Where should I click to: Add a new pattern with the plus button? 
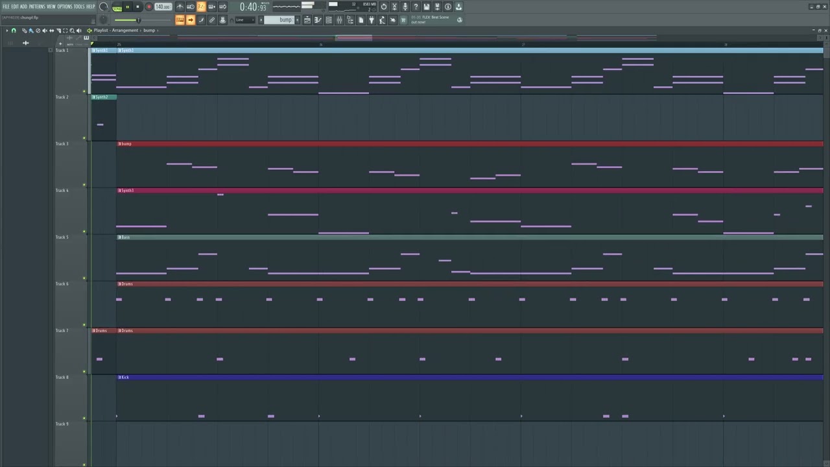coord(298,20)
